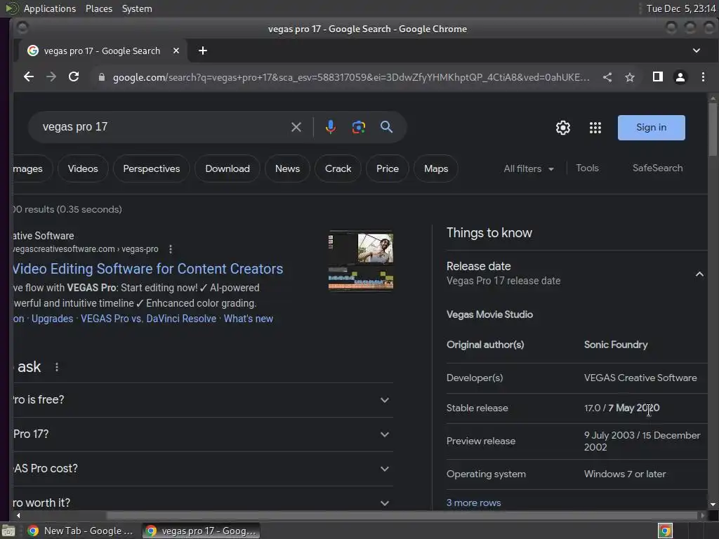Viewport: 719px width, 539px height.
Task: Open a new tab with plus button
Action: pos(203,51)
